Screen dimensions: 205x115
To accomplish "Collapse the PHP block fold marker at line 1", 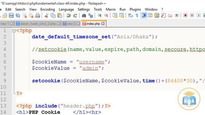I will [x=14, y=31].
